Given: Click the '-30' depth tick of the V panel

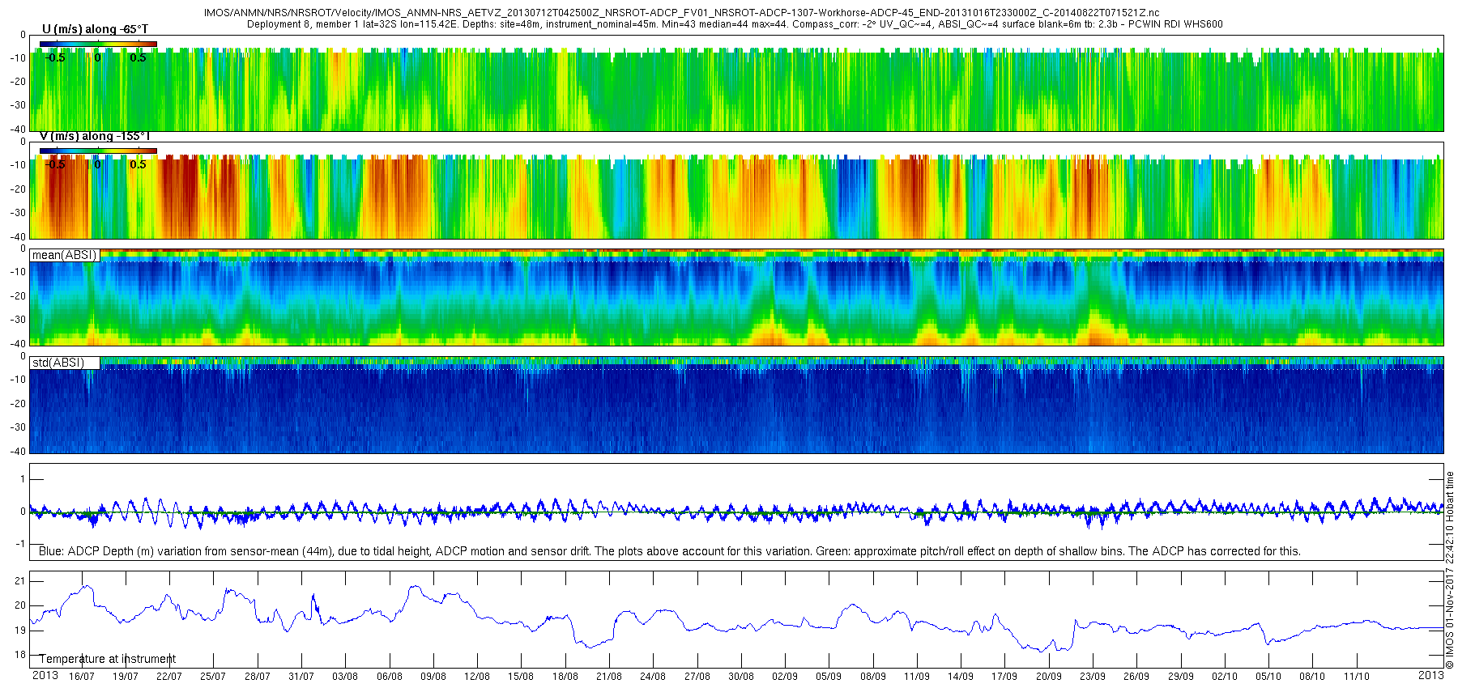Looking at the screenshot, I should 17,213.
